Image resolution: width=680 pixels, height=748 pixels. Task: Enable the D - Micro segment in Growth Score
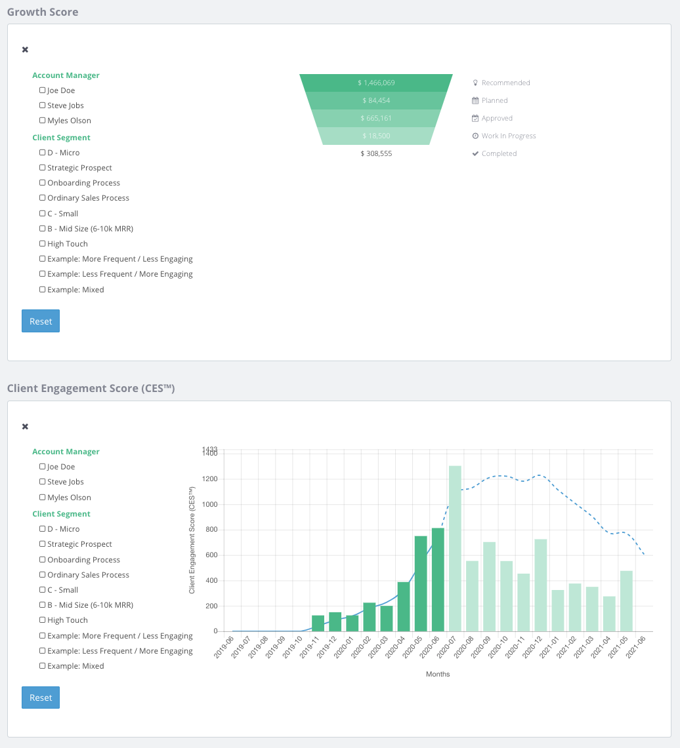pos(43,153)
